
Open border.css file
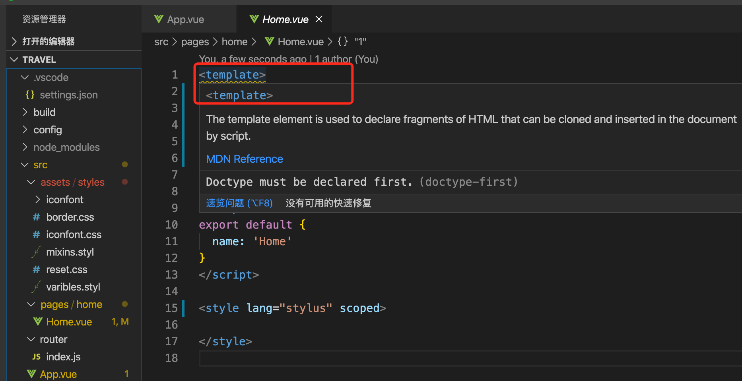point(70,217)
